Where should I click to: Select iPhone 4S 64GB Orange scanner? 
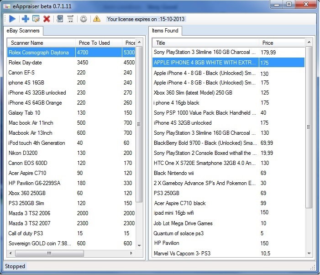(71, 103)
